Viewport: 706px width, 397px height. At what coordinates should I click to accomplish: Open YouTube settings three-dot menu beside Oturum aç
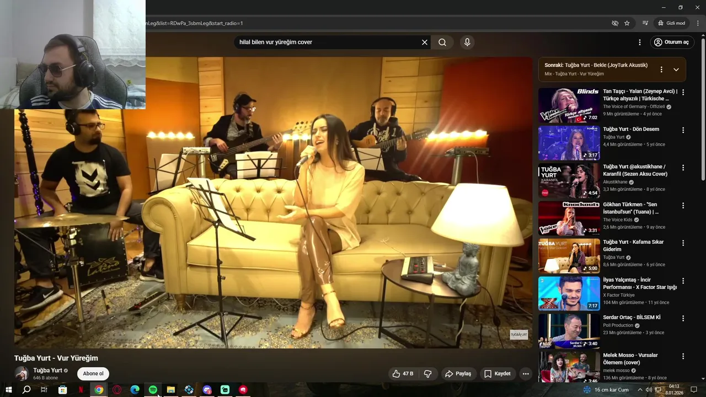tap(640, 42)
